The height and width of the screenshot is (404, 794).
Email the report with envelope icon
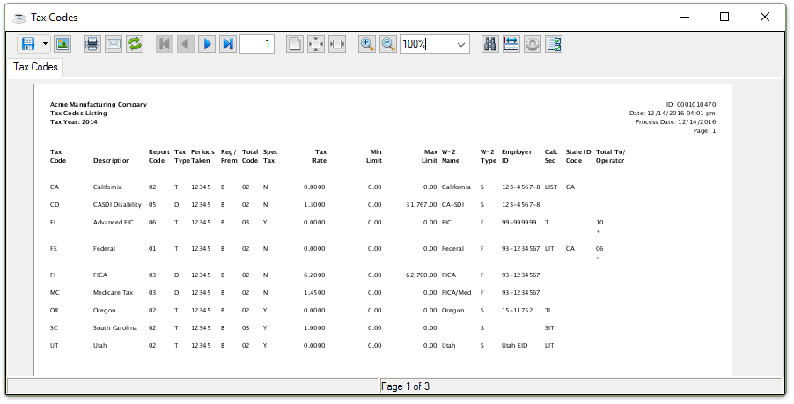[x=114, y=44]
